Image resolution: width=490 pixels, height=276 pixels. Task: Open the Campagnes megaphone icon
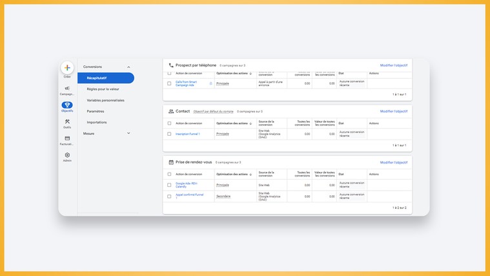pos(67,89)
